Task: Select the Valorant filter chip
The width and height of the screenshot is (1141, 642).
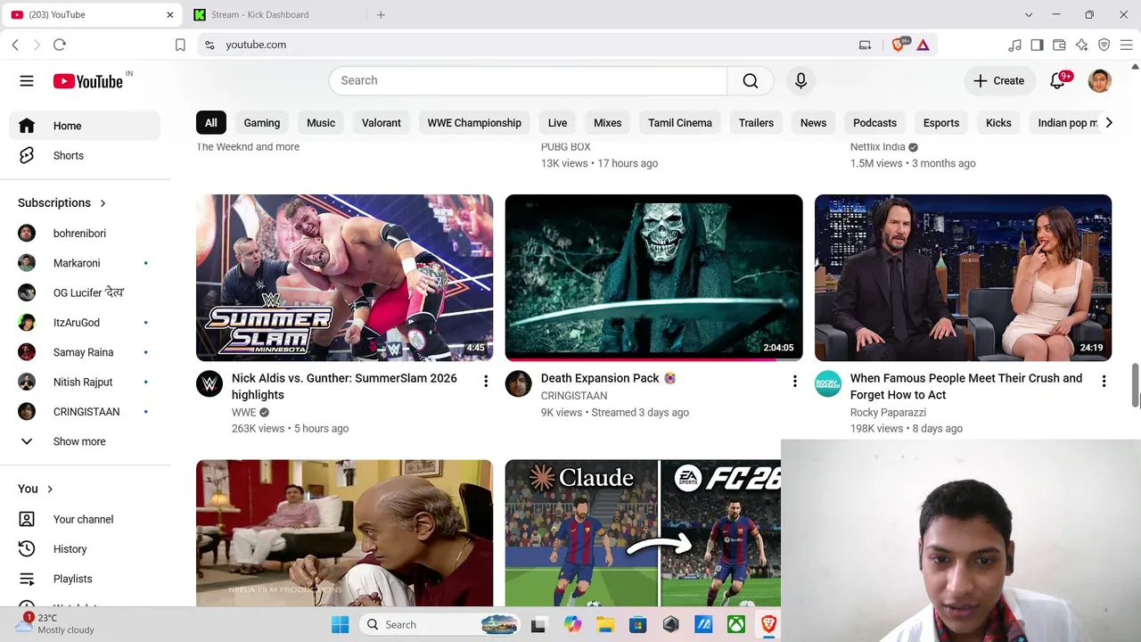Action: tap(382, 123)
